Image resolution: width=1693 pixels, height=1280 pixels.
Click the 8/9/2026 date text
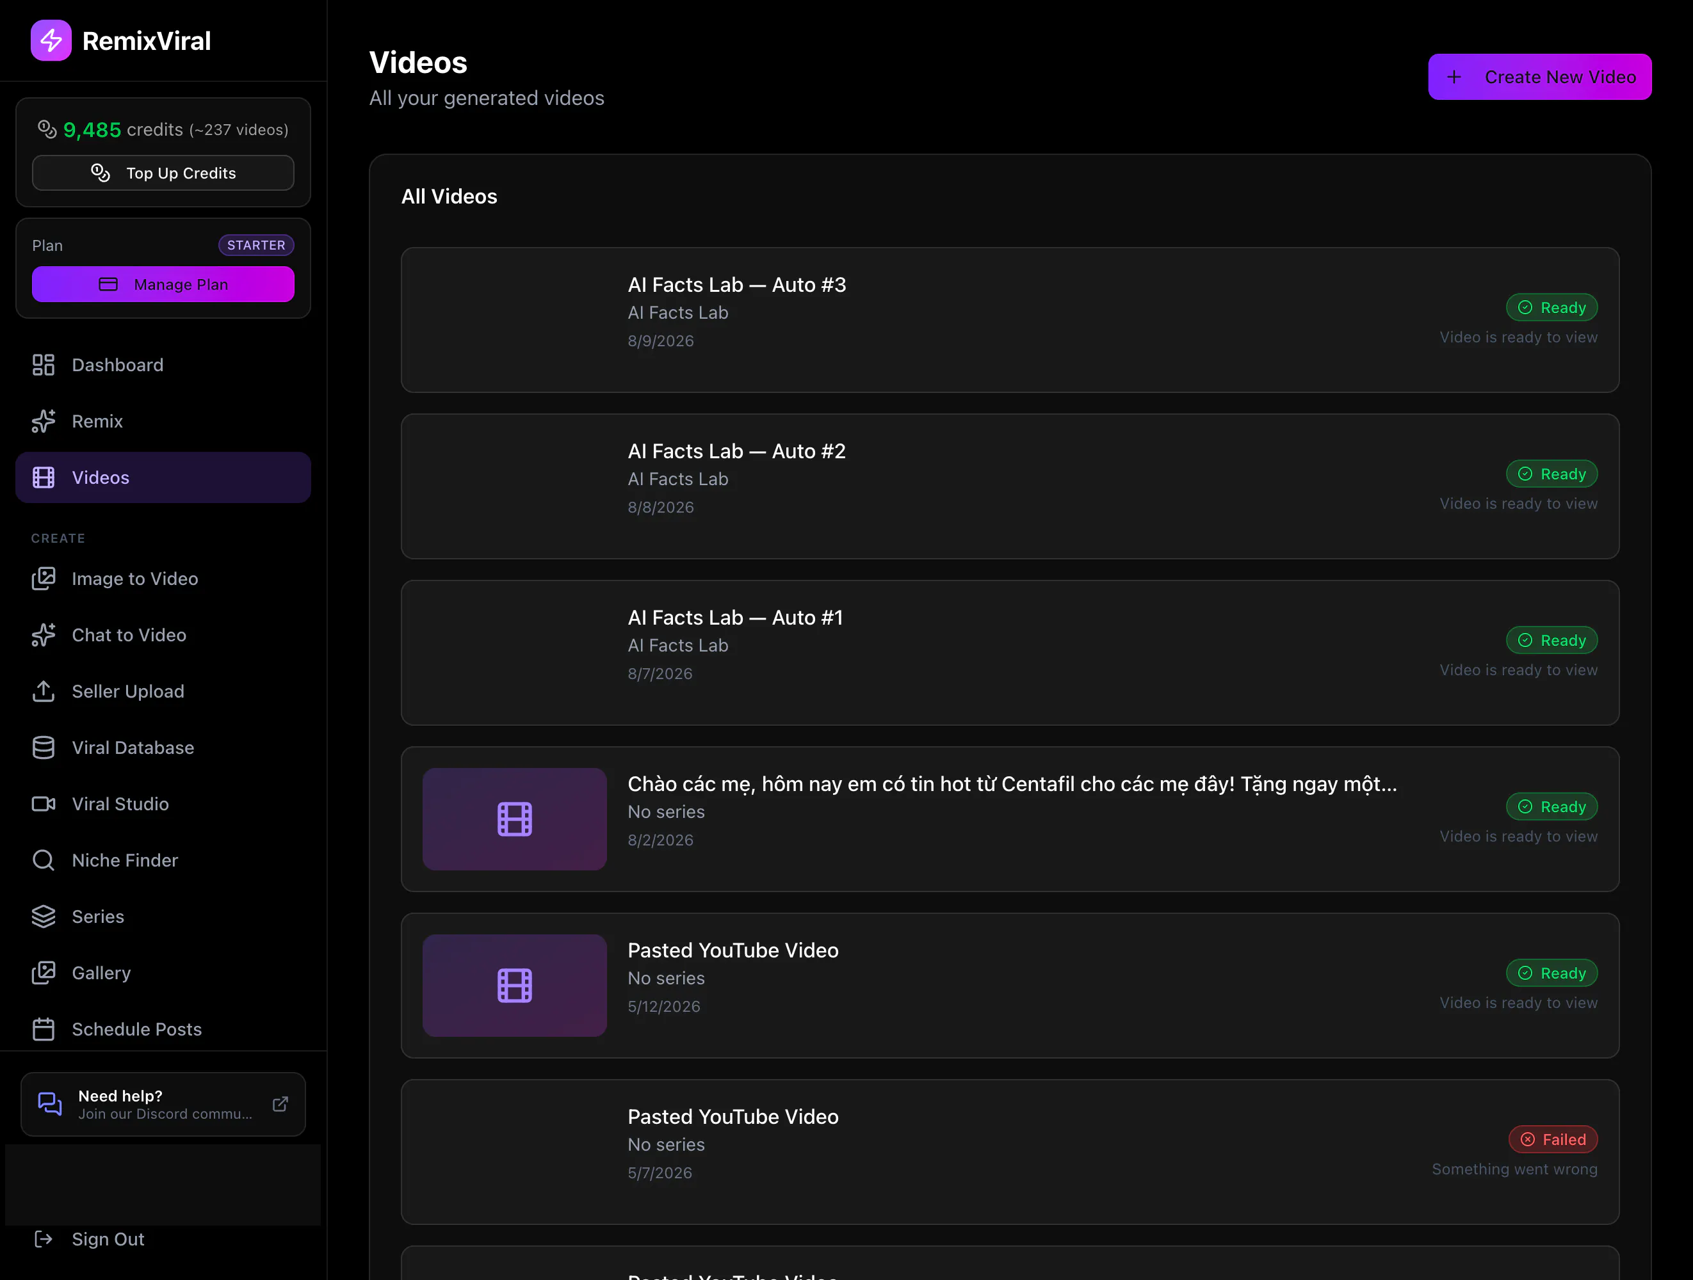(661, 341)
